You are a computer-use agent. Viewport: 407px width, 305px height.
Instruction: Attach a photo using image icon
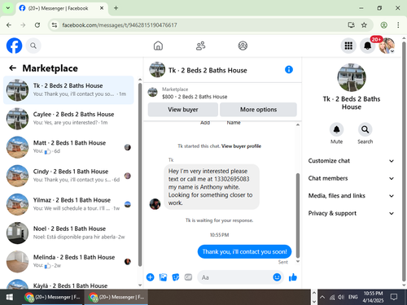pos(163,277)
